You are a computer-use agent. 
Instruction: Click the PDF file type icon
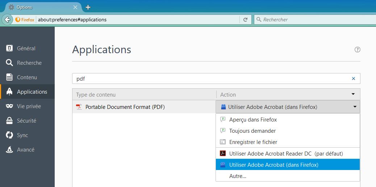tap(79, 107)
